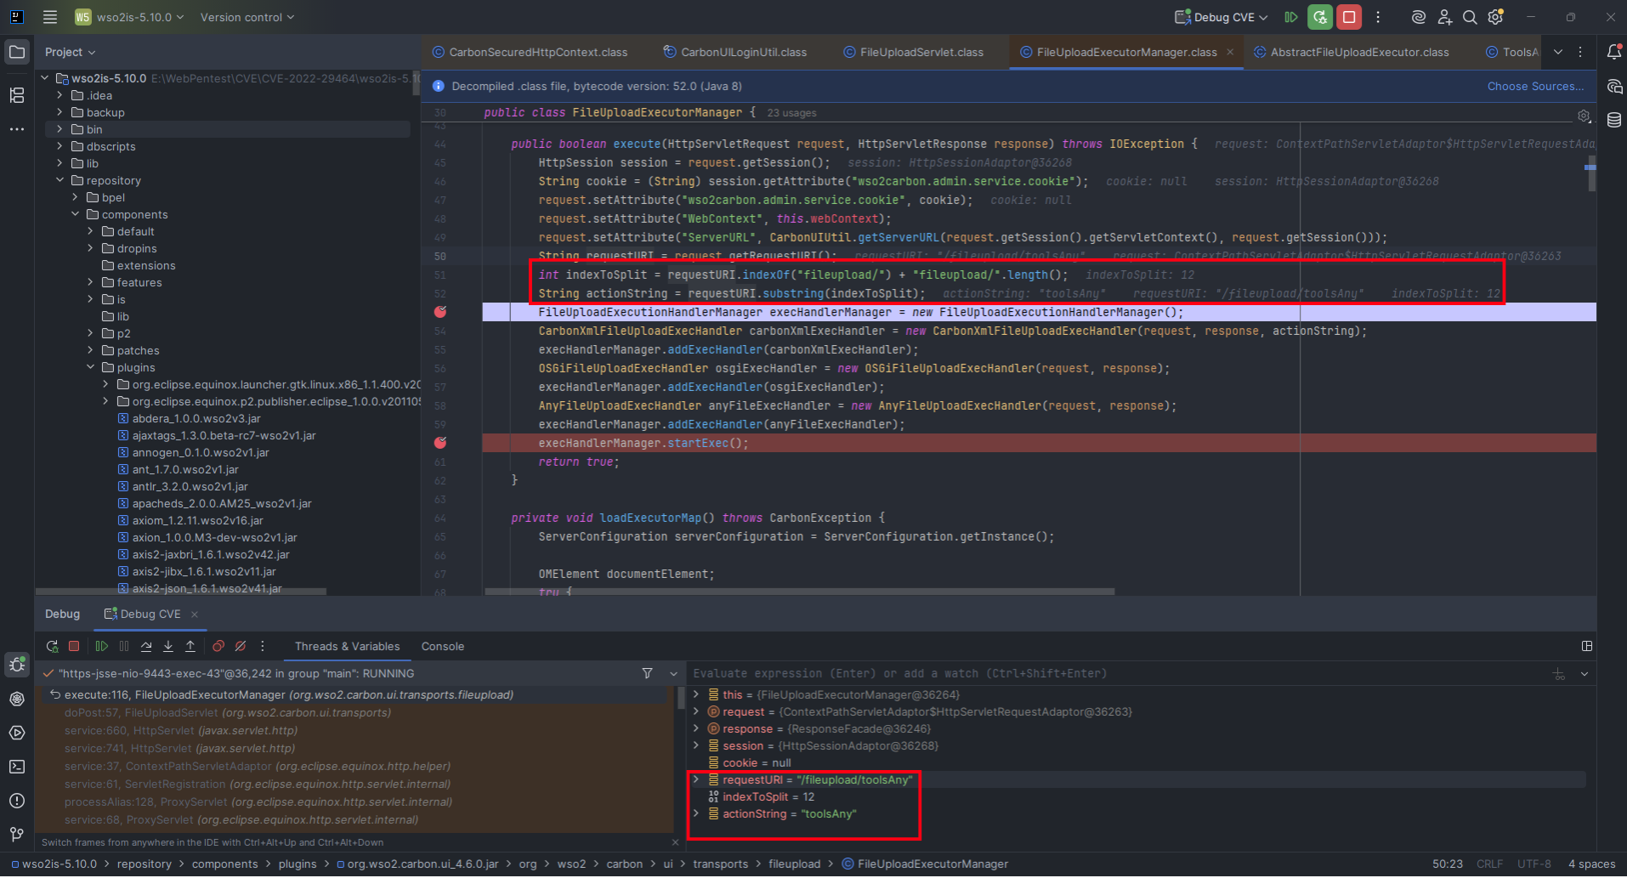Switch to the Console tab
The height and width of the screenshot is (878, 1627).
[x=442, y=646]
